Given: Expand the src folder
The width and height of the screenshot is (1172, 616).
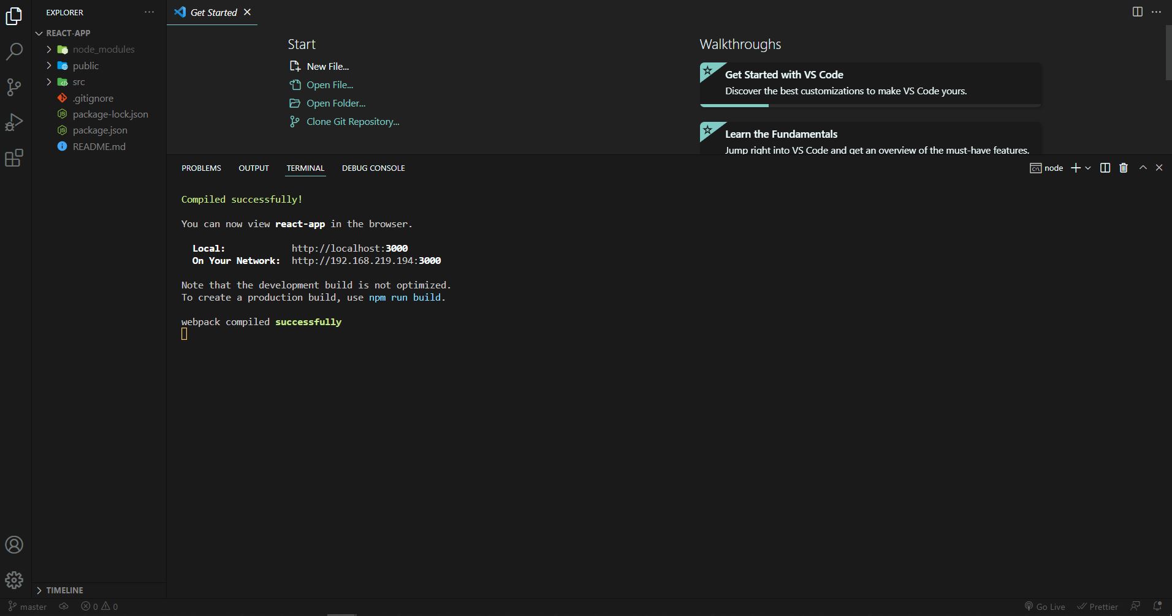Looking at the screenshot, I should (99, 82).
